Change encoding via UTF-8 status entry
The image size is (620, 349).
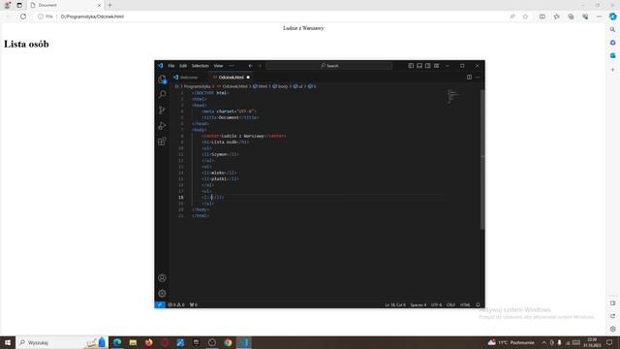[436, 304]
